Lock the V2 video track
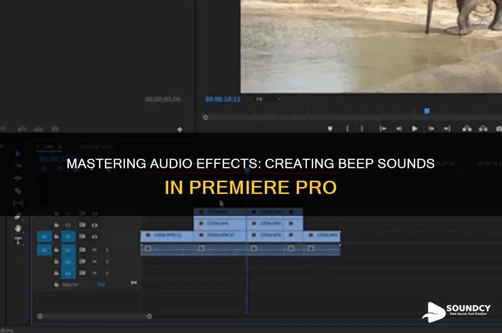Viewport: 502px width, 333px height. tap(56, 225)
